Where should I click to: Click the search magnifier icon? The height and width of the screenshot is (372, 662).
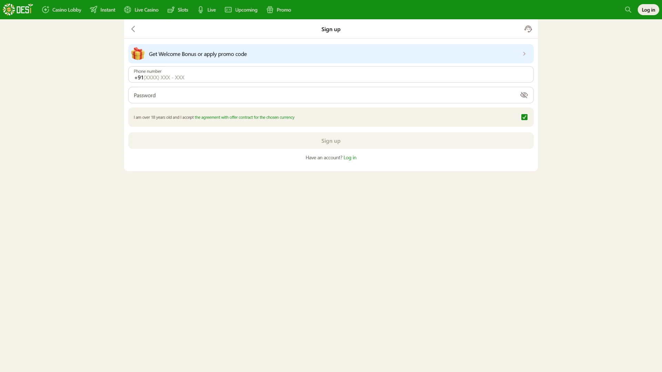click(628, 10)
